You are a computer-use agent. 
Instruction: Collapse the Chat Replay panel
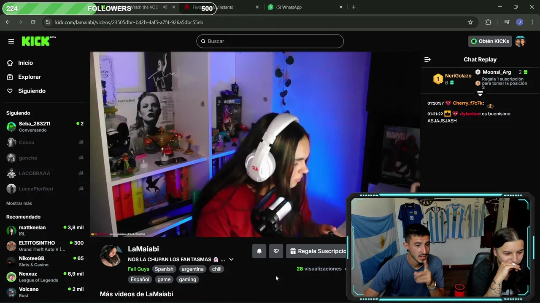pos(427,60)
